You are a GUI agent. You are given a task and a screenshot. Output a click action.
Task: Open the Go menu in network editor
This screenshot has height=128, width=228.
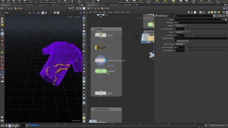point(100,12)
